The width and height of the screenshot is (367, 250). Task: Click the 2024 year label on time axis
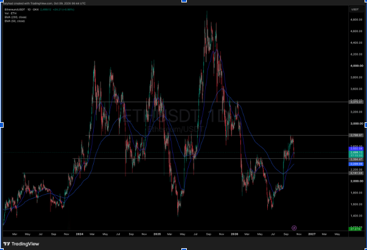(80, 234)
